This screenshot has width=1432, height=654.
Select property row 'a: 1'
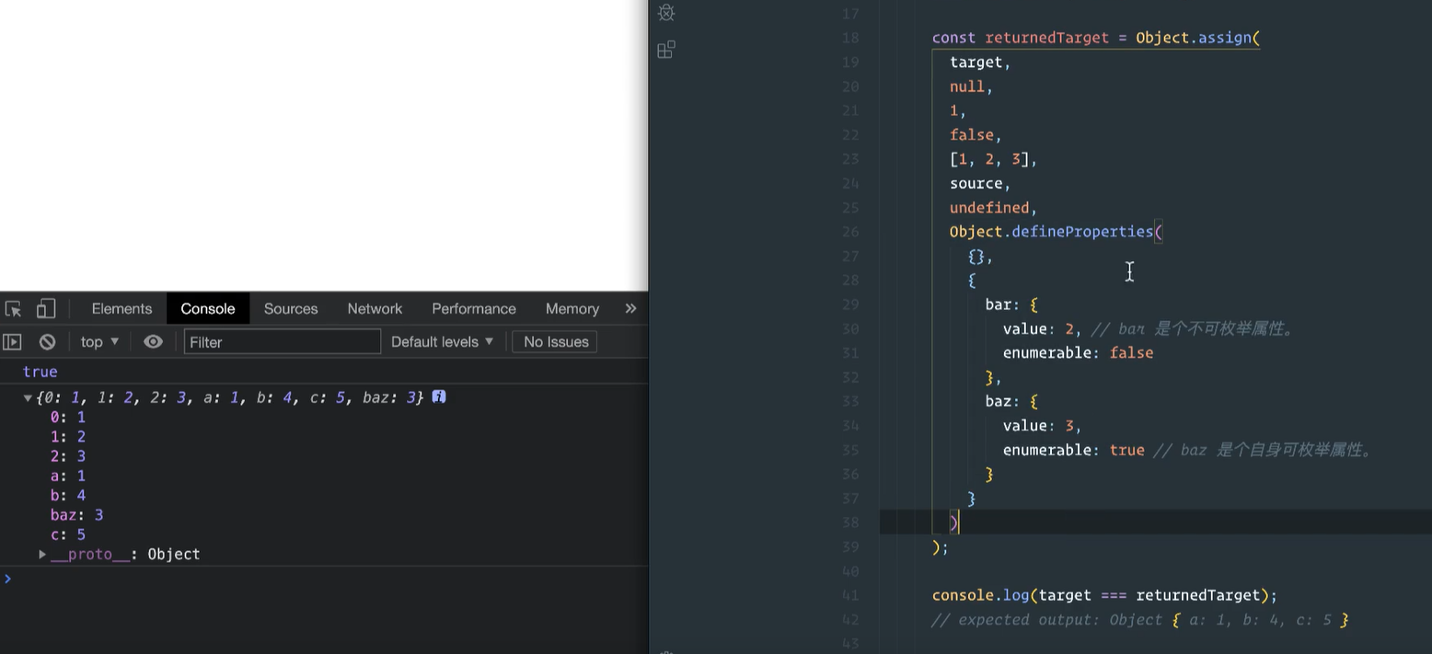point(68,476)
